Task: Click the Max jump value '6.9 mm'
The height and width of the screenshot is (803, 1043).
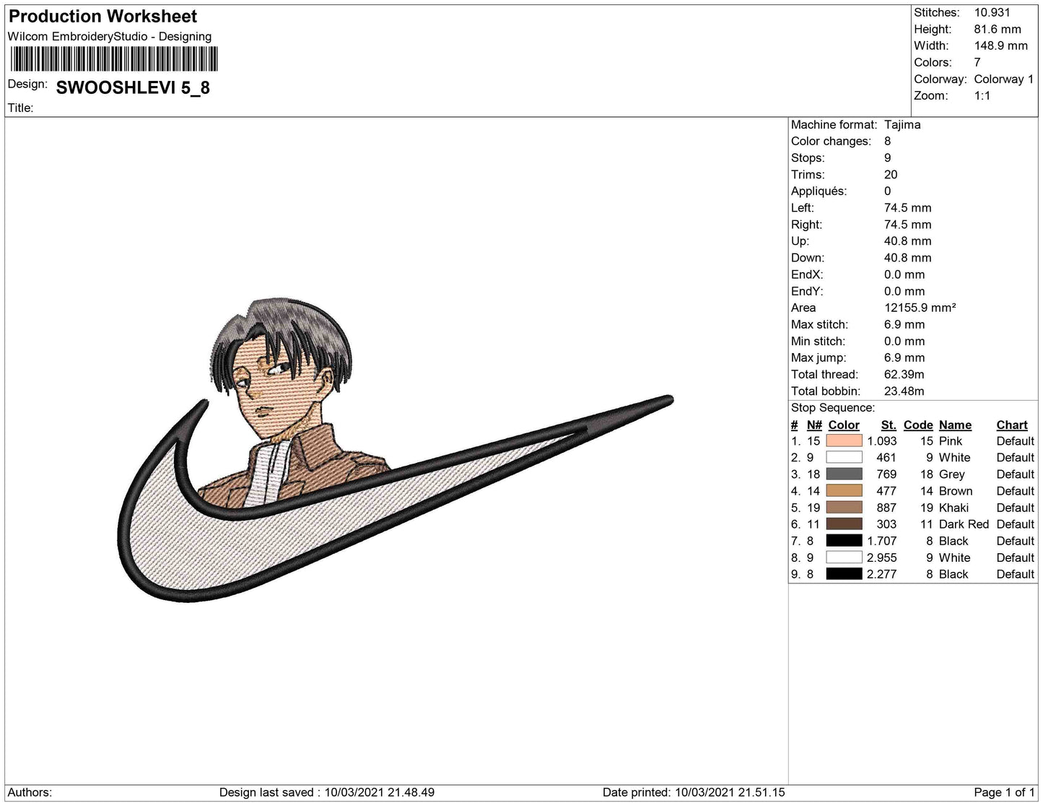Action: pyautogui.click(x=904, y=357)
